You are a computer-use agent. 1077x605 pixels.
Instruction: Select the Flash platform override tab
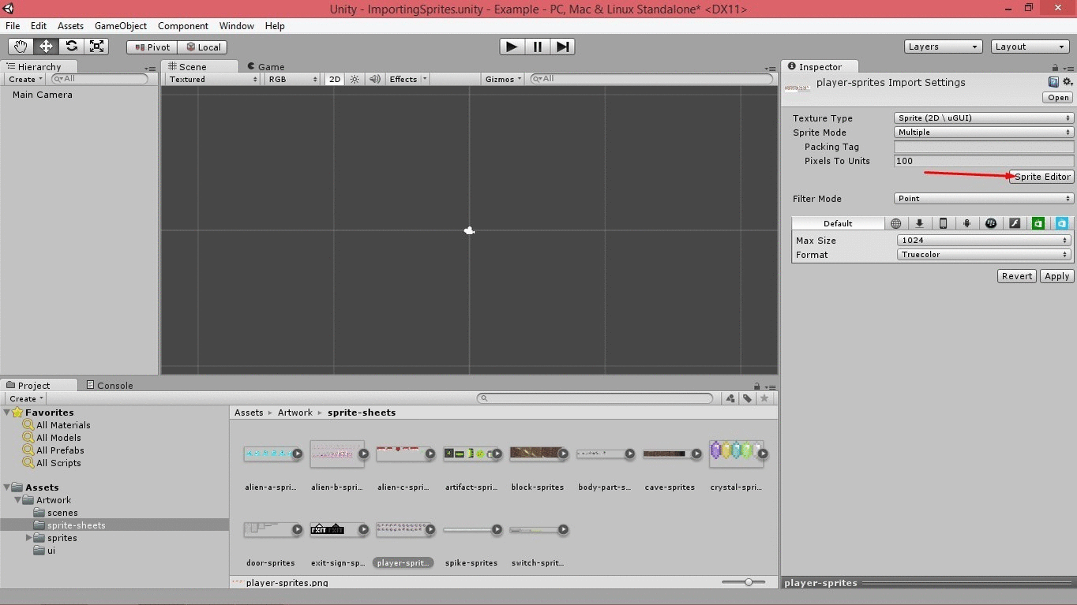tap(1015, 223)
